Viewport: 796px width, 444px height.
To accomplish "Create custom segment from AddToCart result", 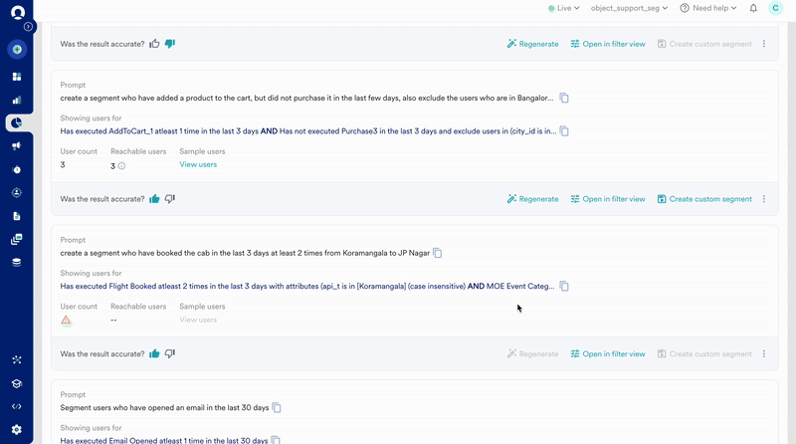I will tap(704, 199).
